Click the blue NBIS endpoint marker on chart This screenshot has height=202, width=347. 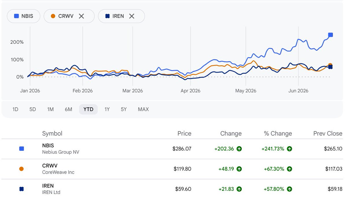pyautogui.click(x=331, y=35)
